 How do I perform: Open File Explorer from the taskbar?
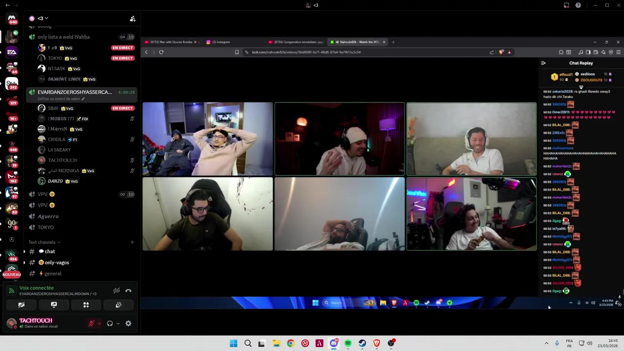coord(276,343)
